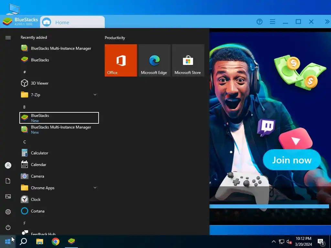The height and width of the screenshot is (248, 331).
Task: Open the Microsoft Store tile
Action: click(188, 60)
